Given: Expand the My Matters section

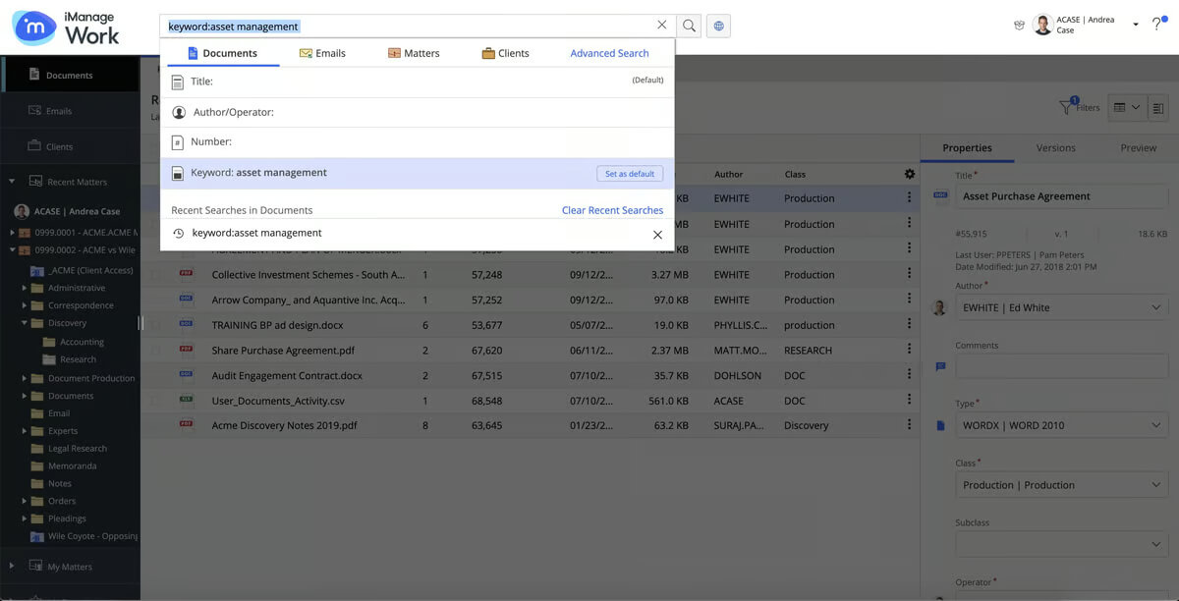Looking at the screenshot, I should pyautogui.click(x=12, y=567).
